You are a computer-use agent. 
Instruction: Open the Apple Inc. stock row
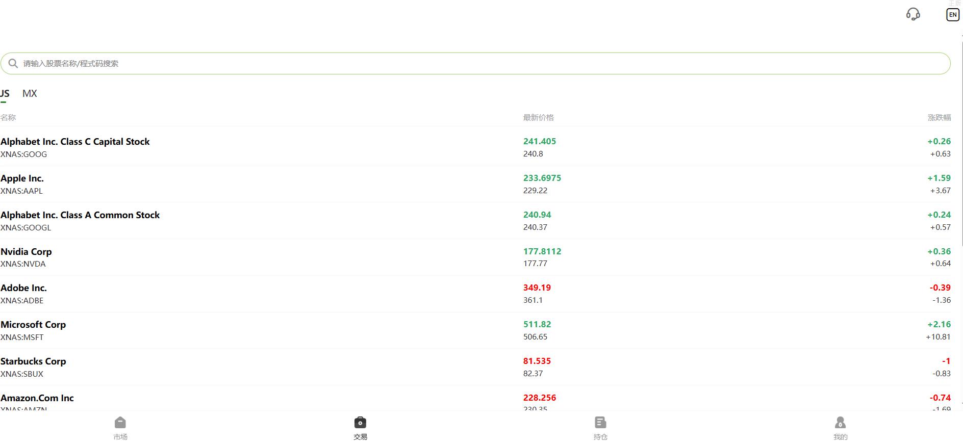pos(22,178)
